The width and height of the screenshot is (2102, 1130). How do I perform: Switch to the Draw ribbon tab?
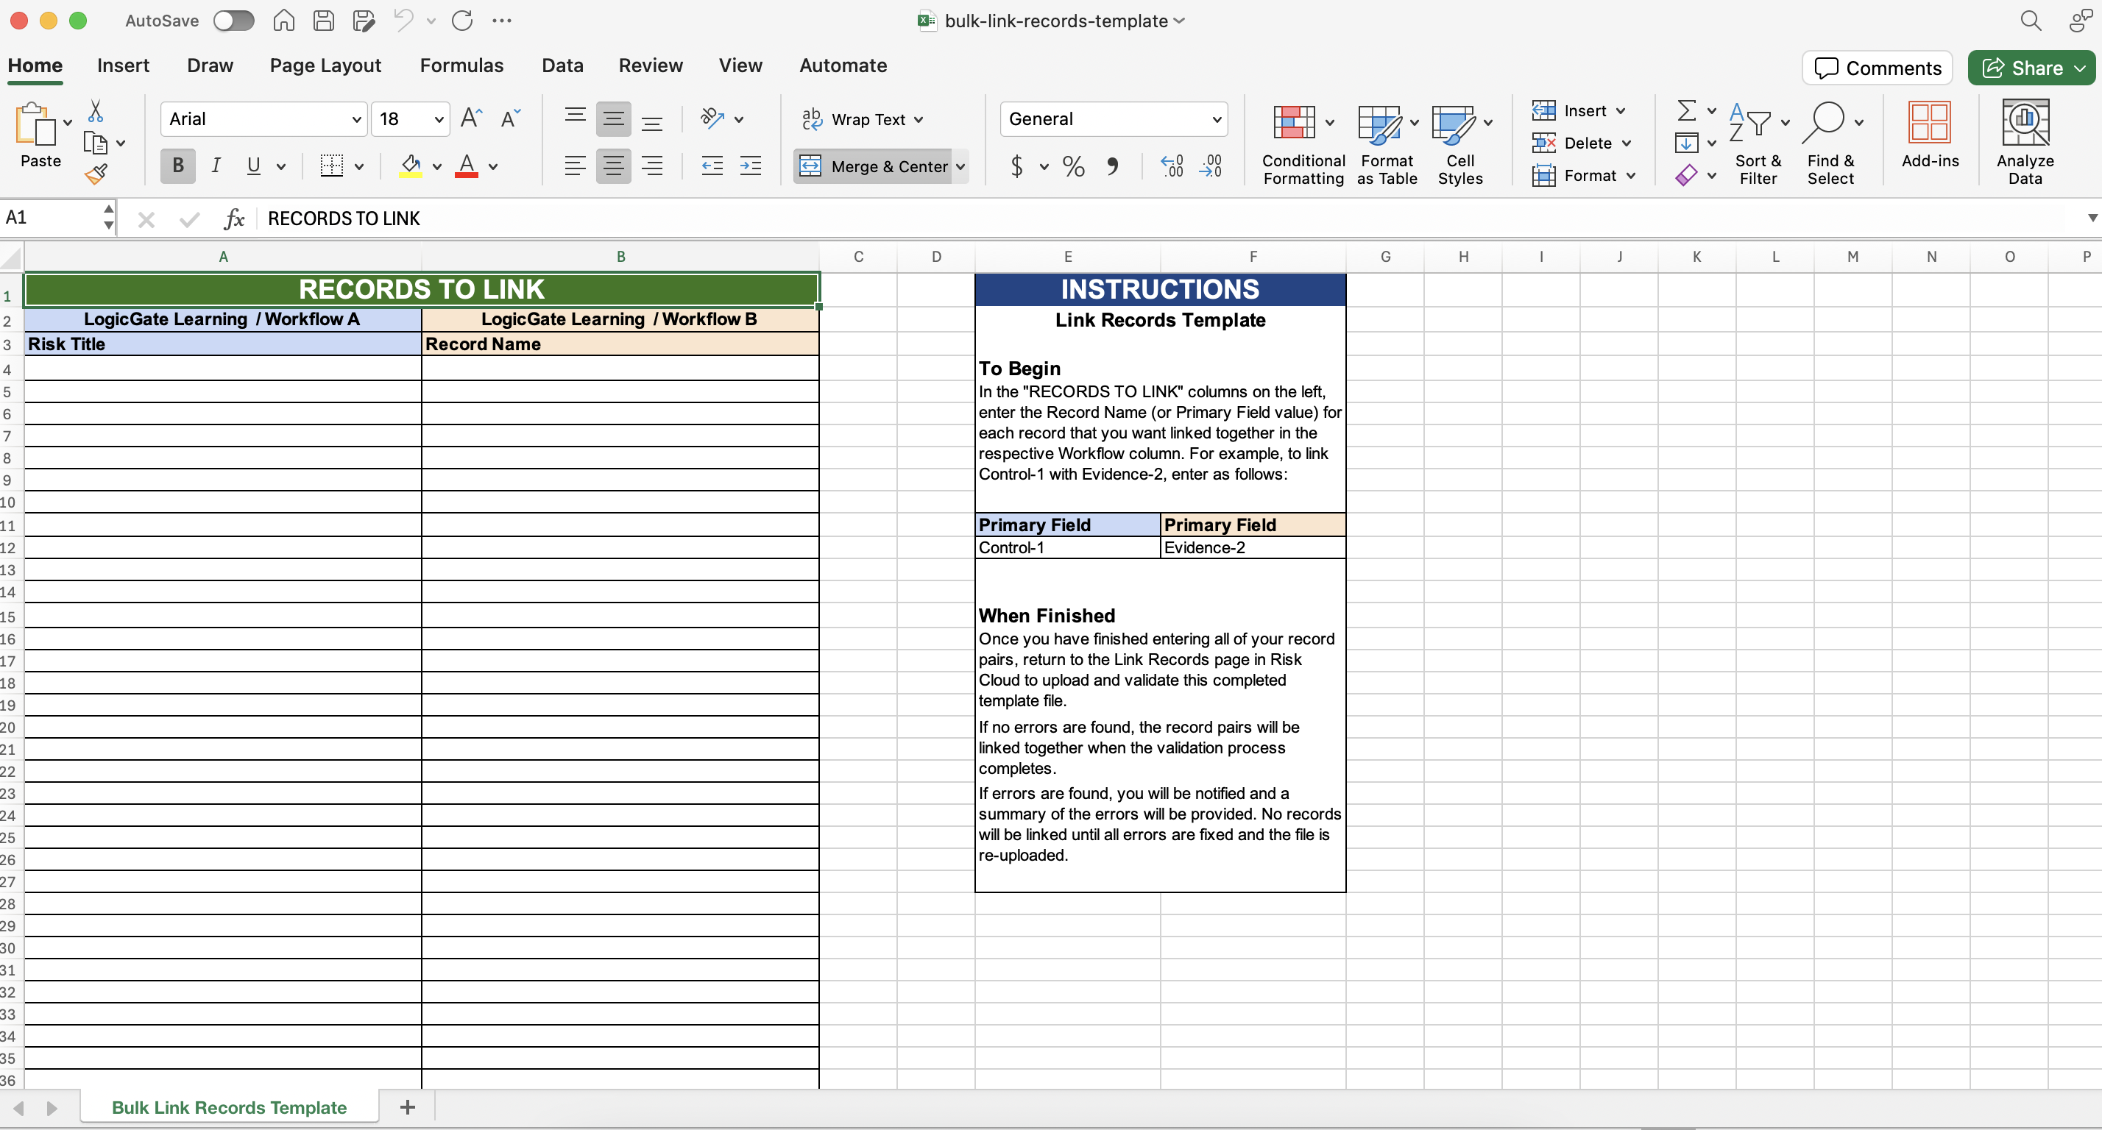210,65
